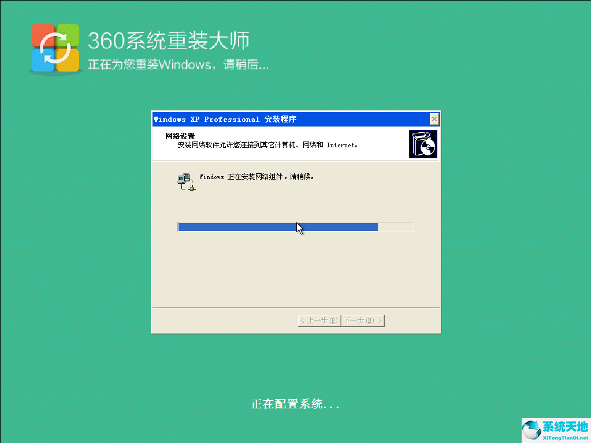591x443 pixels.
Task: Click the circular refresh arrow on the 360 logo
Action: [55, 47]
